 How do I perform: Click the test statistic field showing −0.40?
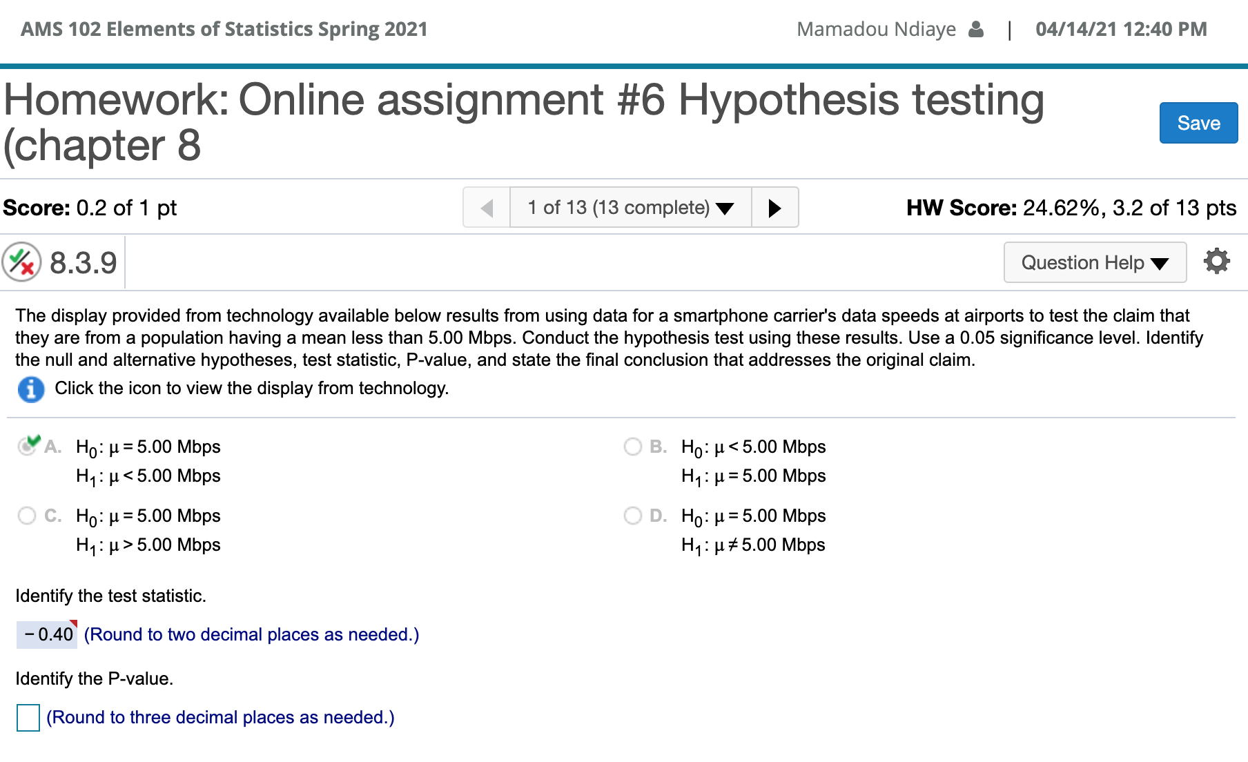tap(47, 634)
